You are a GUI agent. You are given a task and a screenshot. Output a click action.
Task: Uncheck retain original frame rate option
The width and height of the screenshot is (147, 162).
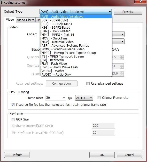click(13, 105)
